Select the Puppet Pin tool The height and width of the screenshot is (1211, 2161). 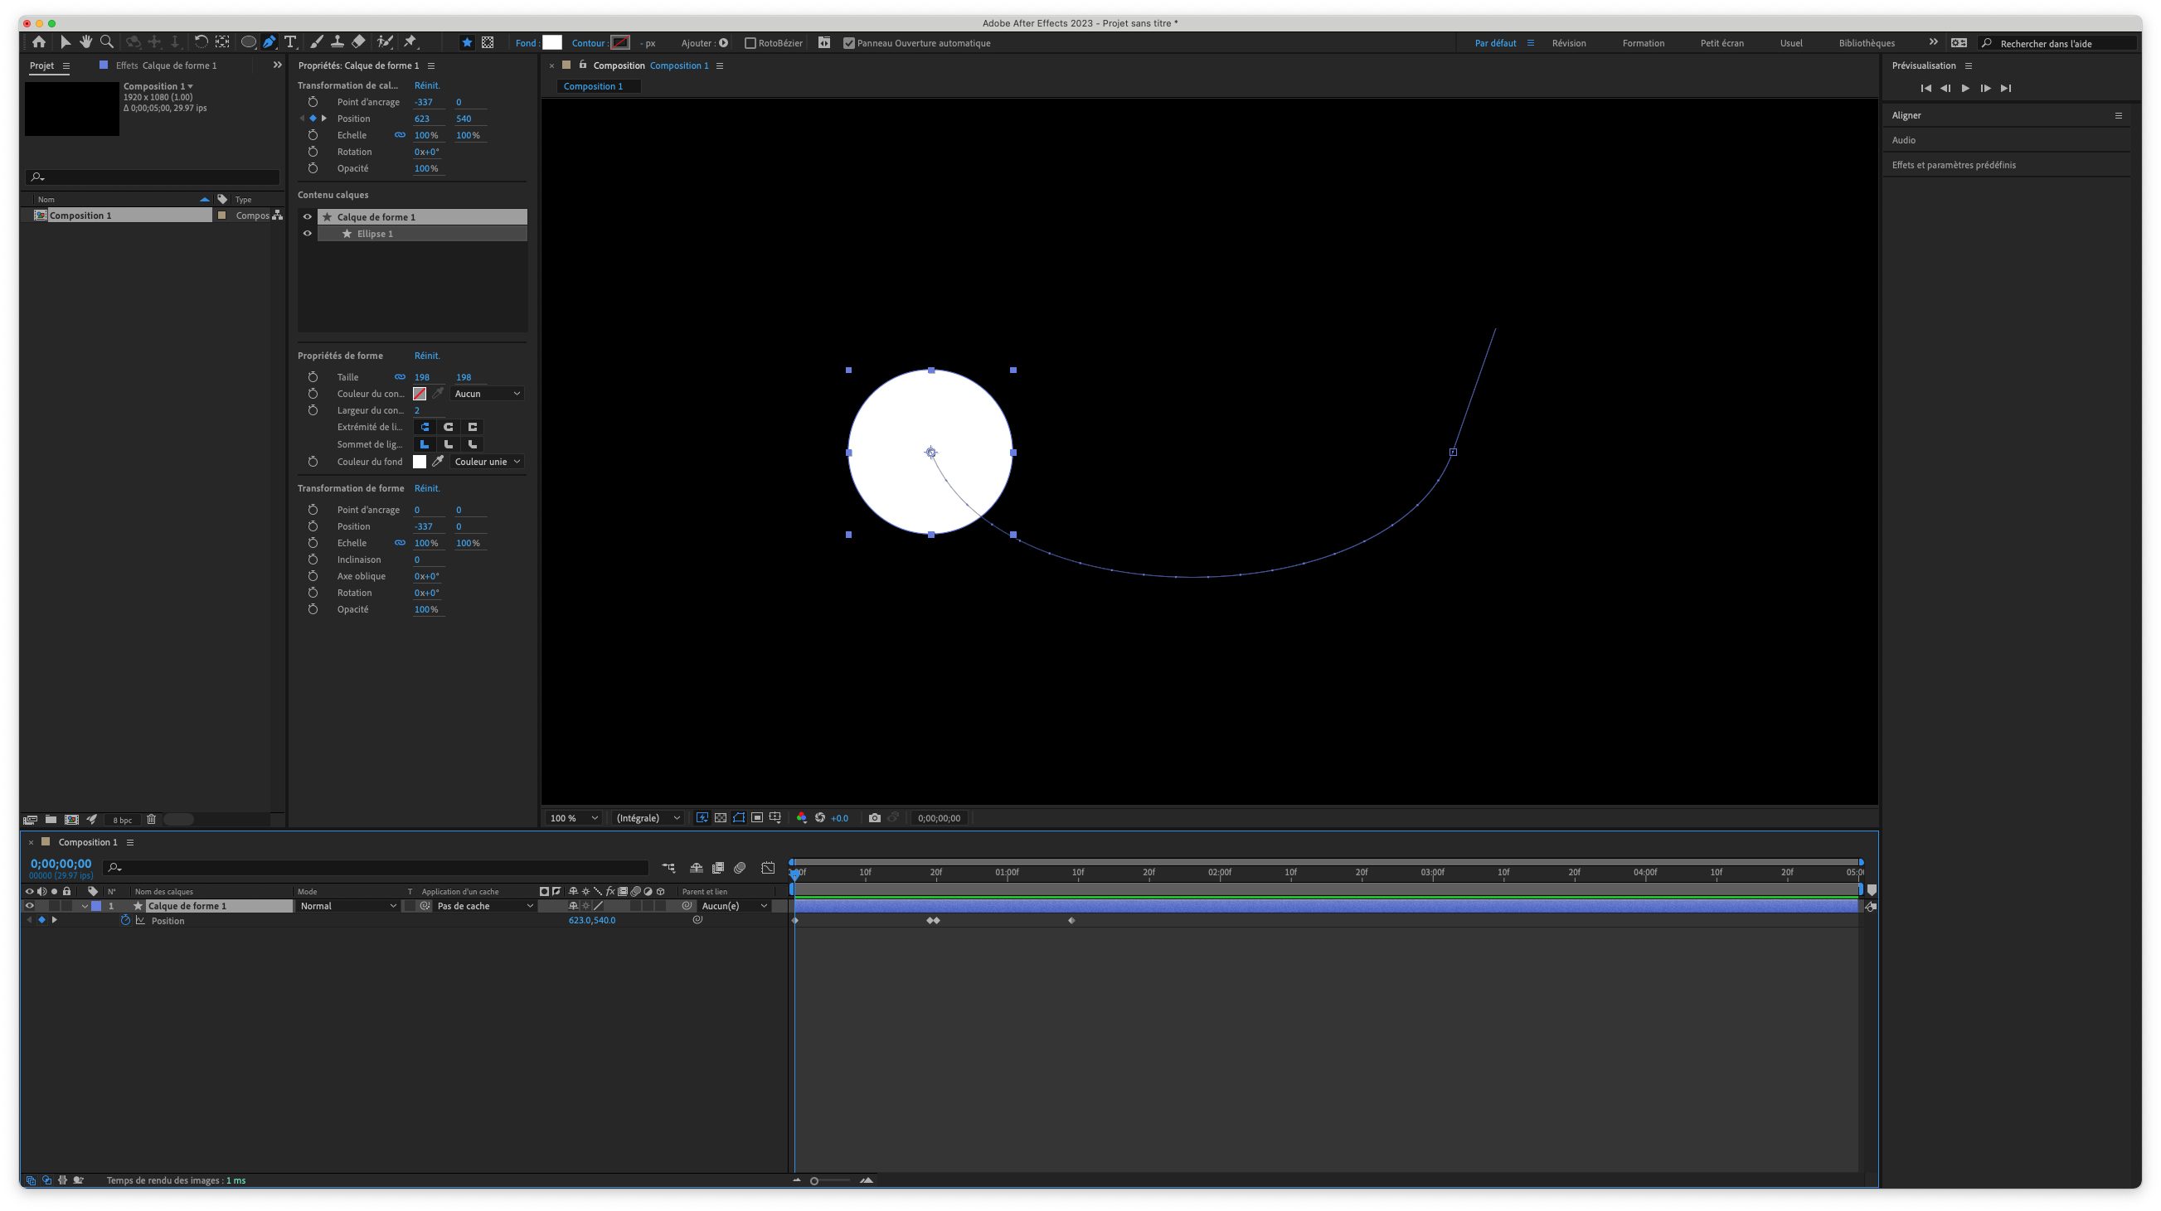[x=410, y=42]
